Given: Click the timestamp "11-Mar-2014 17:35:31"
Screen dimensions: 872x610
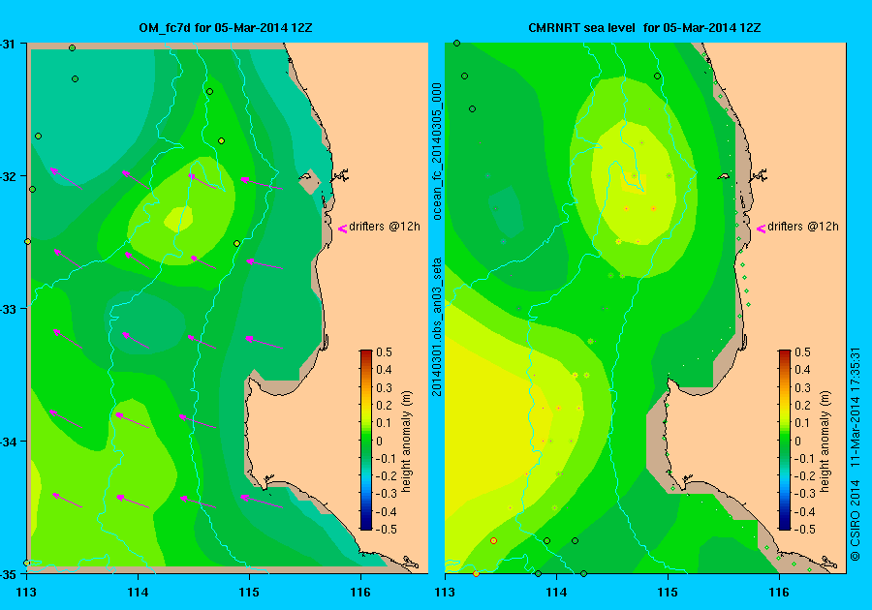Looking at the screenshot, I should pos(856,407).
